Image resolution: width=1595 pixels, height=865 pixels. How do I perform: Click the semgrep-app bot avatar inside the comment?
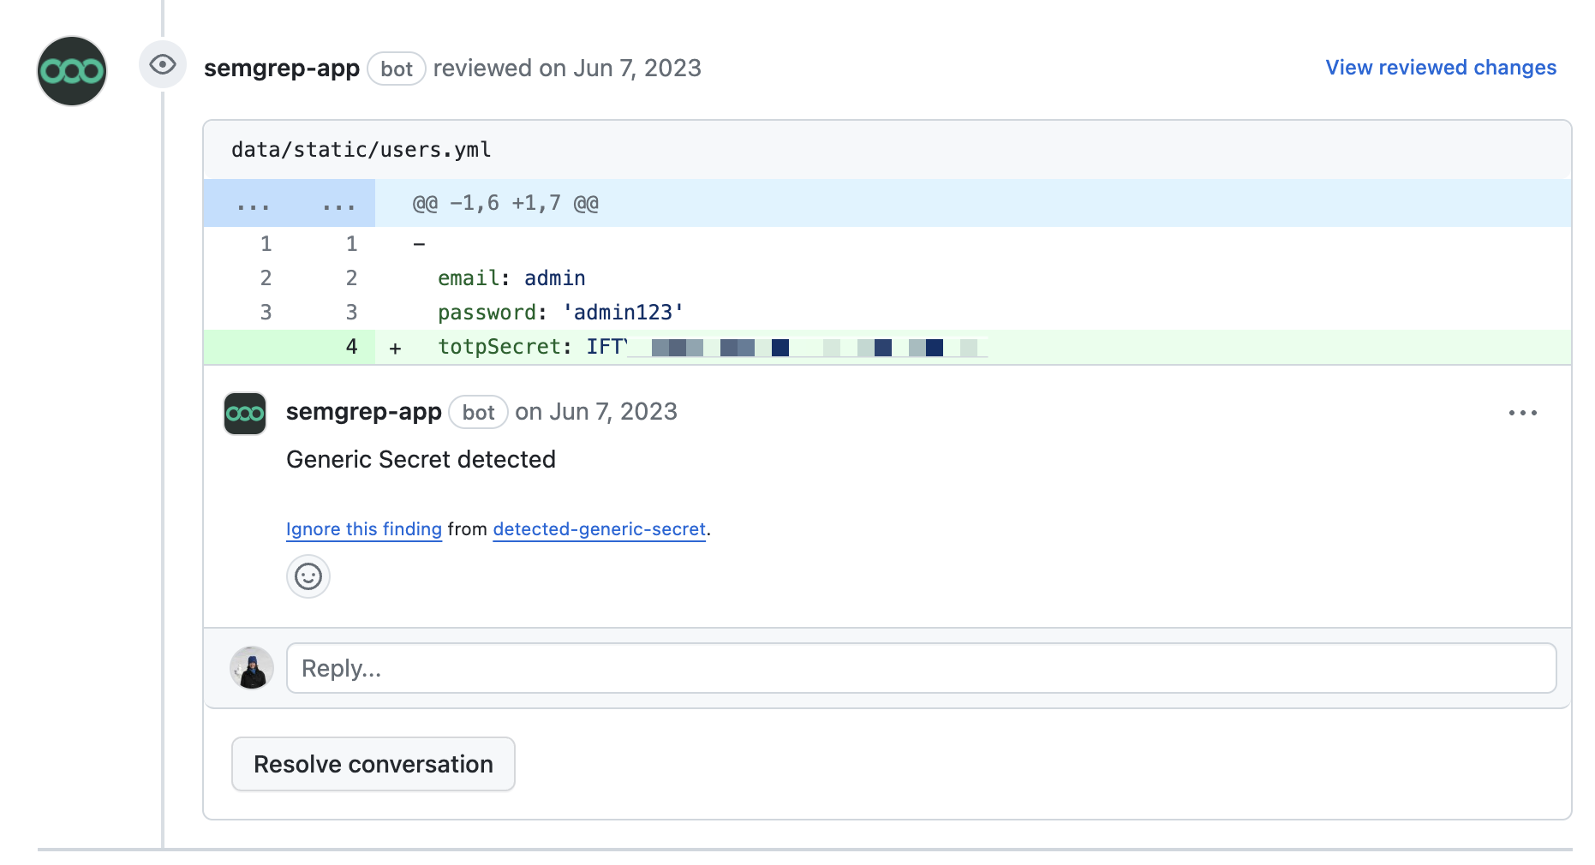tap(244, 412)
